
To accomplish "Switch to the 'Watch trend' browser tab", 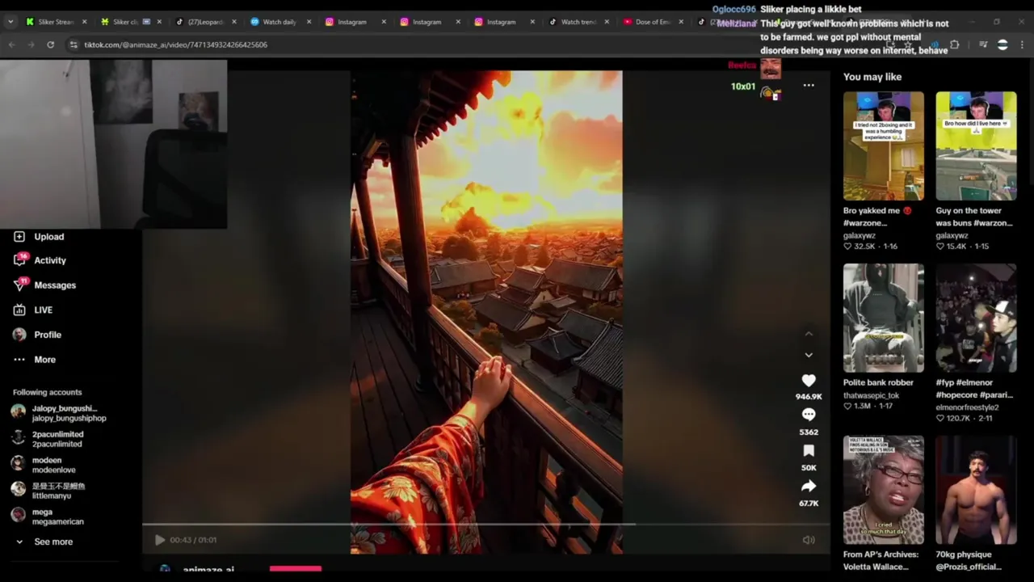I will tap(578, 22).
